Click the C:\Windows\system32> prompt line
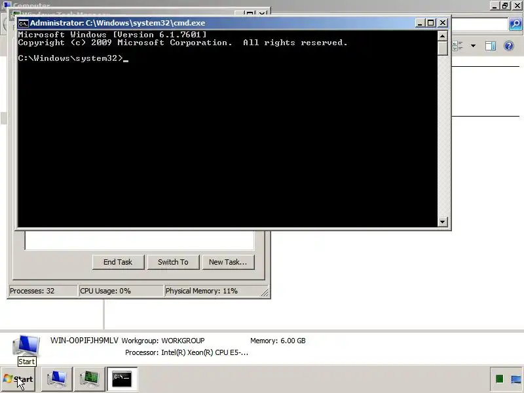This screenshot has width=524, height=393. (x=73, y=58)
